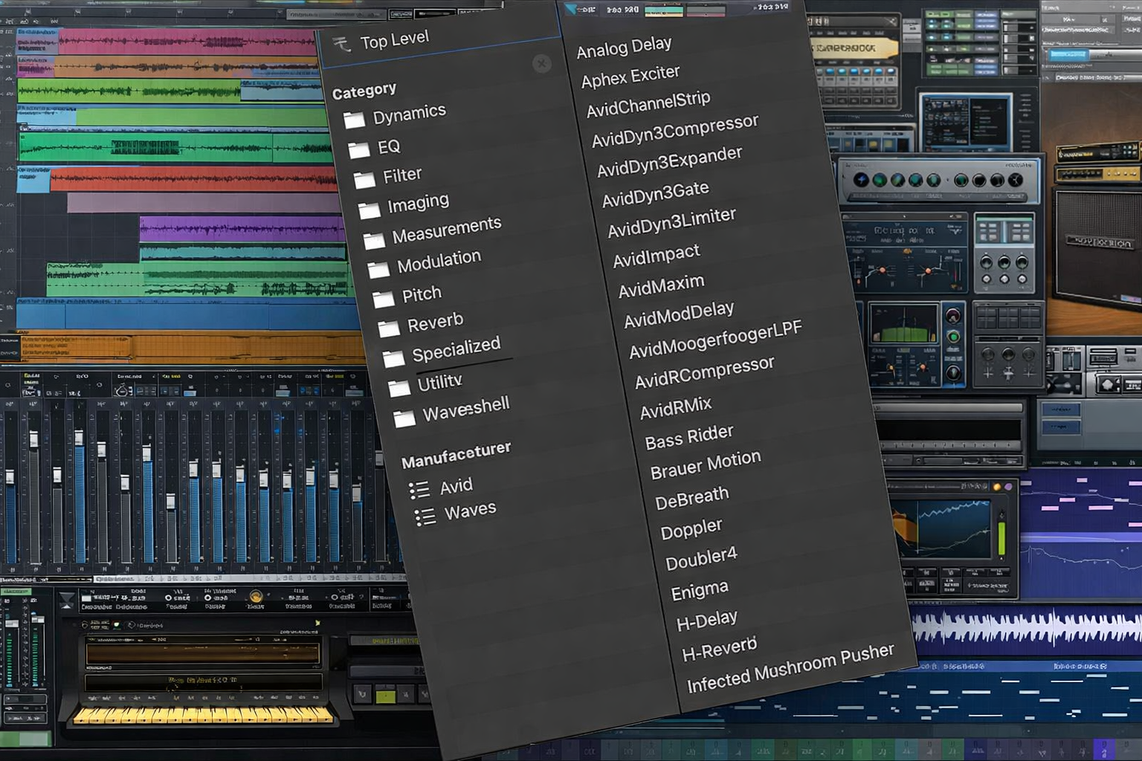The height and width of the screenshot is (761, 1142).
Task: Click the list icon next to Waves manufacturer
Action: point(425,517)
